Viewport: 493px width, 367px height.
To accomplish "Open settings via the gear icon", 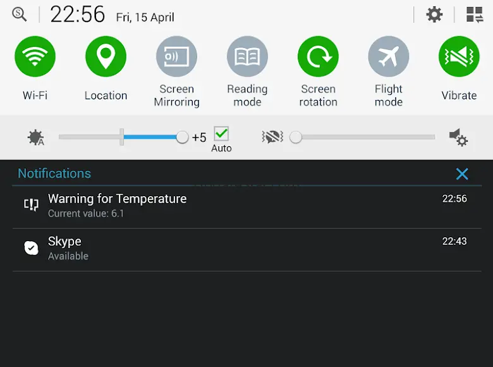I will [434, 15].
